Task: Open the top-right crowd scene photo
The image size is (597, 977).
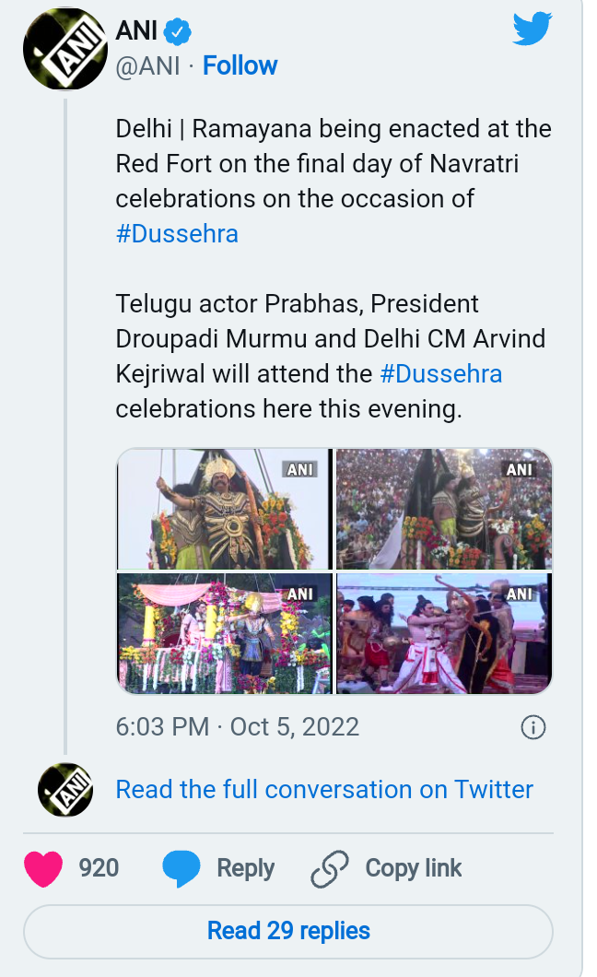Action: (444, 510)
